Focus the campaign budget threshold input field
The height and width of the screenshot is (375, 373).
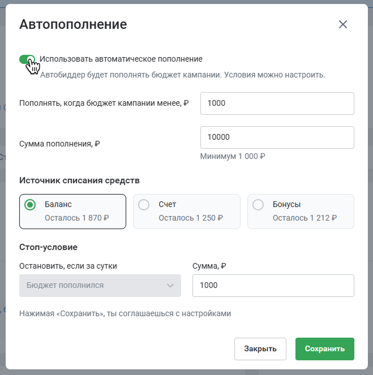click(x=277, y=104)
